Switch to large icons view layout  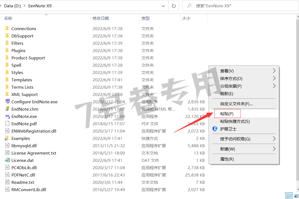(296, 196)
